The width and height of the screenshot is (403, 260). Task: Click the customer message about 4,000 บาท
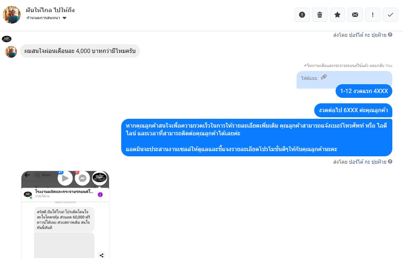click(x=80, y=51)
